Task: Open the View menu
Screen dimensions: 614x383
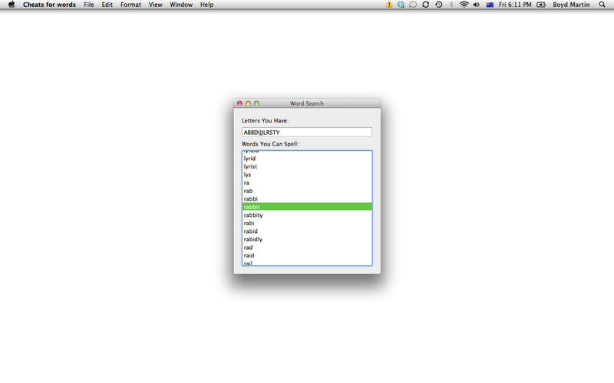Action: [x=156, y=5]
